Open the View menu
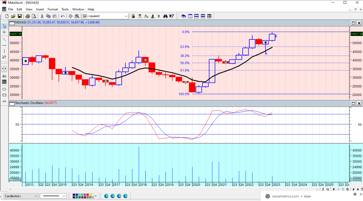 [29, 9]
